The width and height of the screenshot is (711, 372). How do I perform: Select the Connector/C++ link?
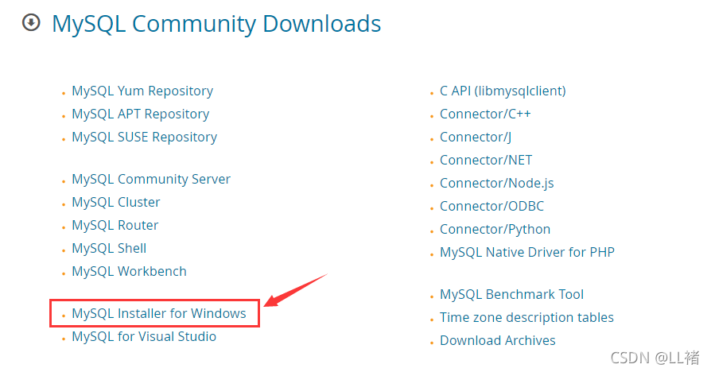tap(484, 114)
